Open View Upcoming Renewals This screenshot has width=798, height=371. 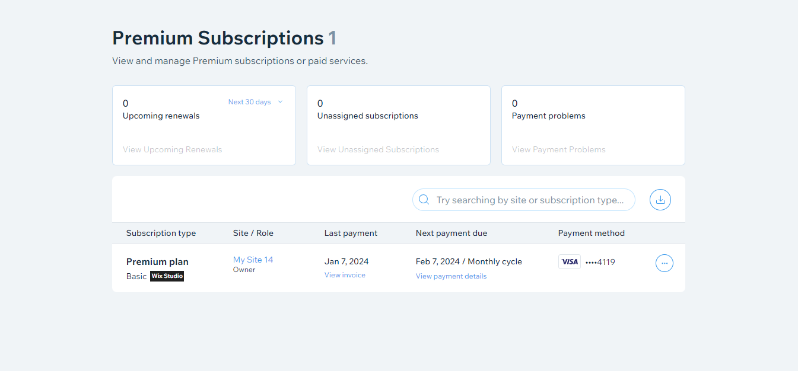(172, 149)
